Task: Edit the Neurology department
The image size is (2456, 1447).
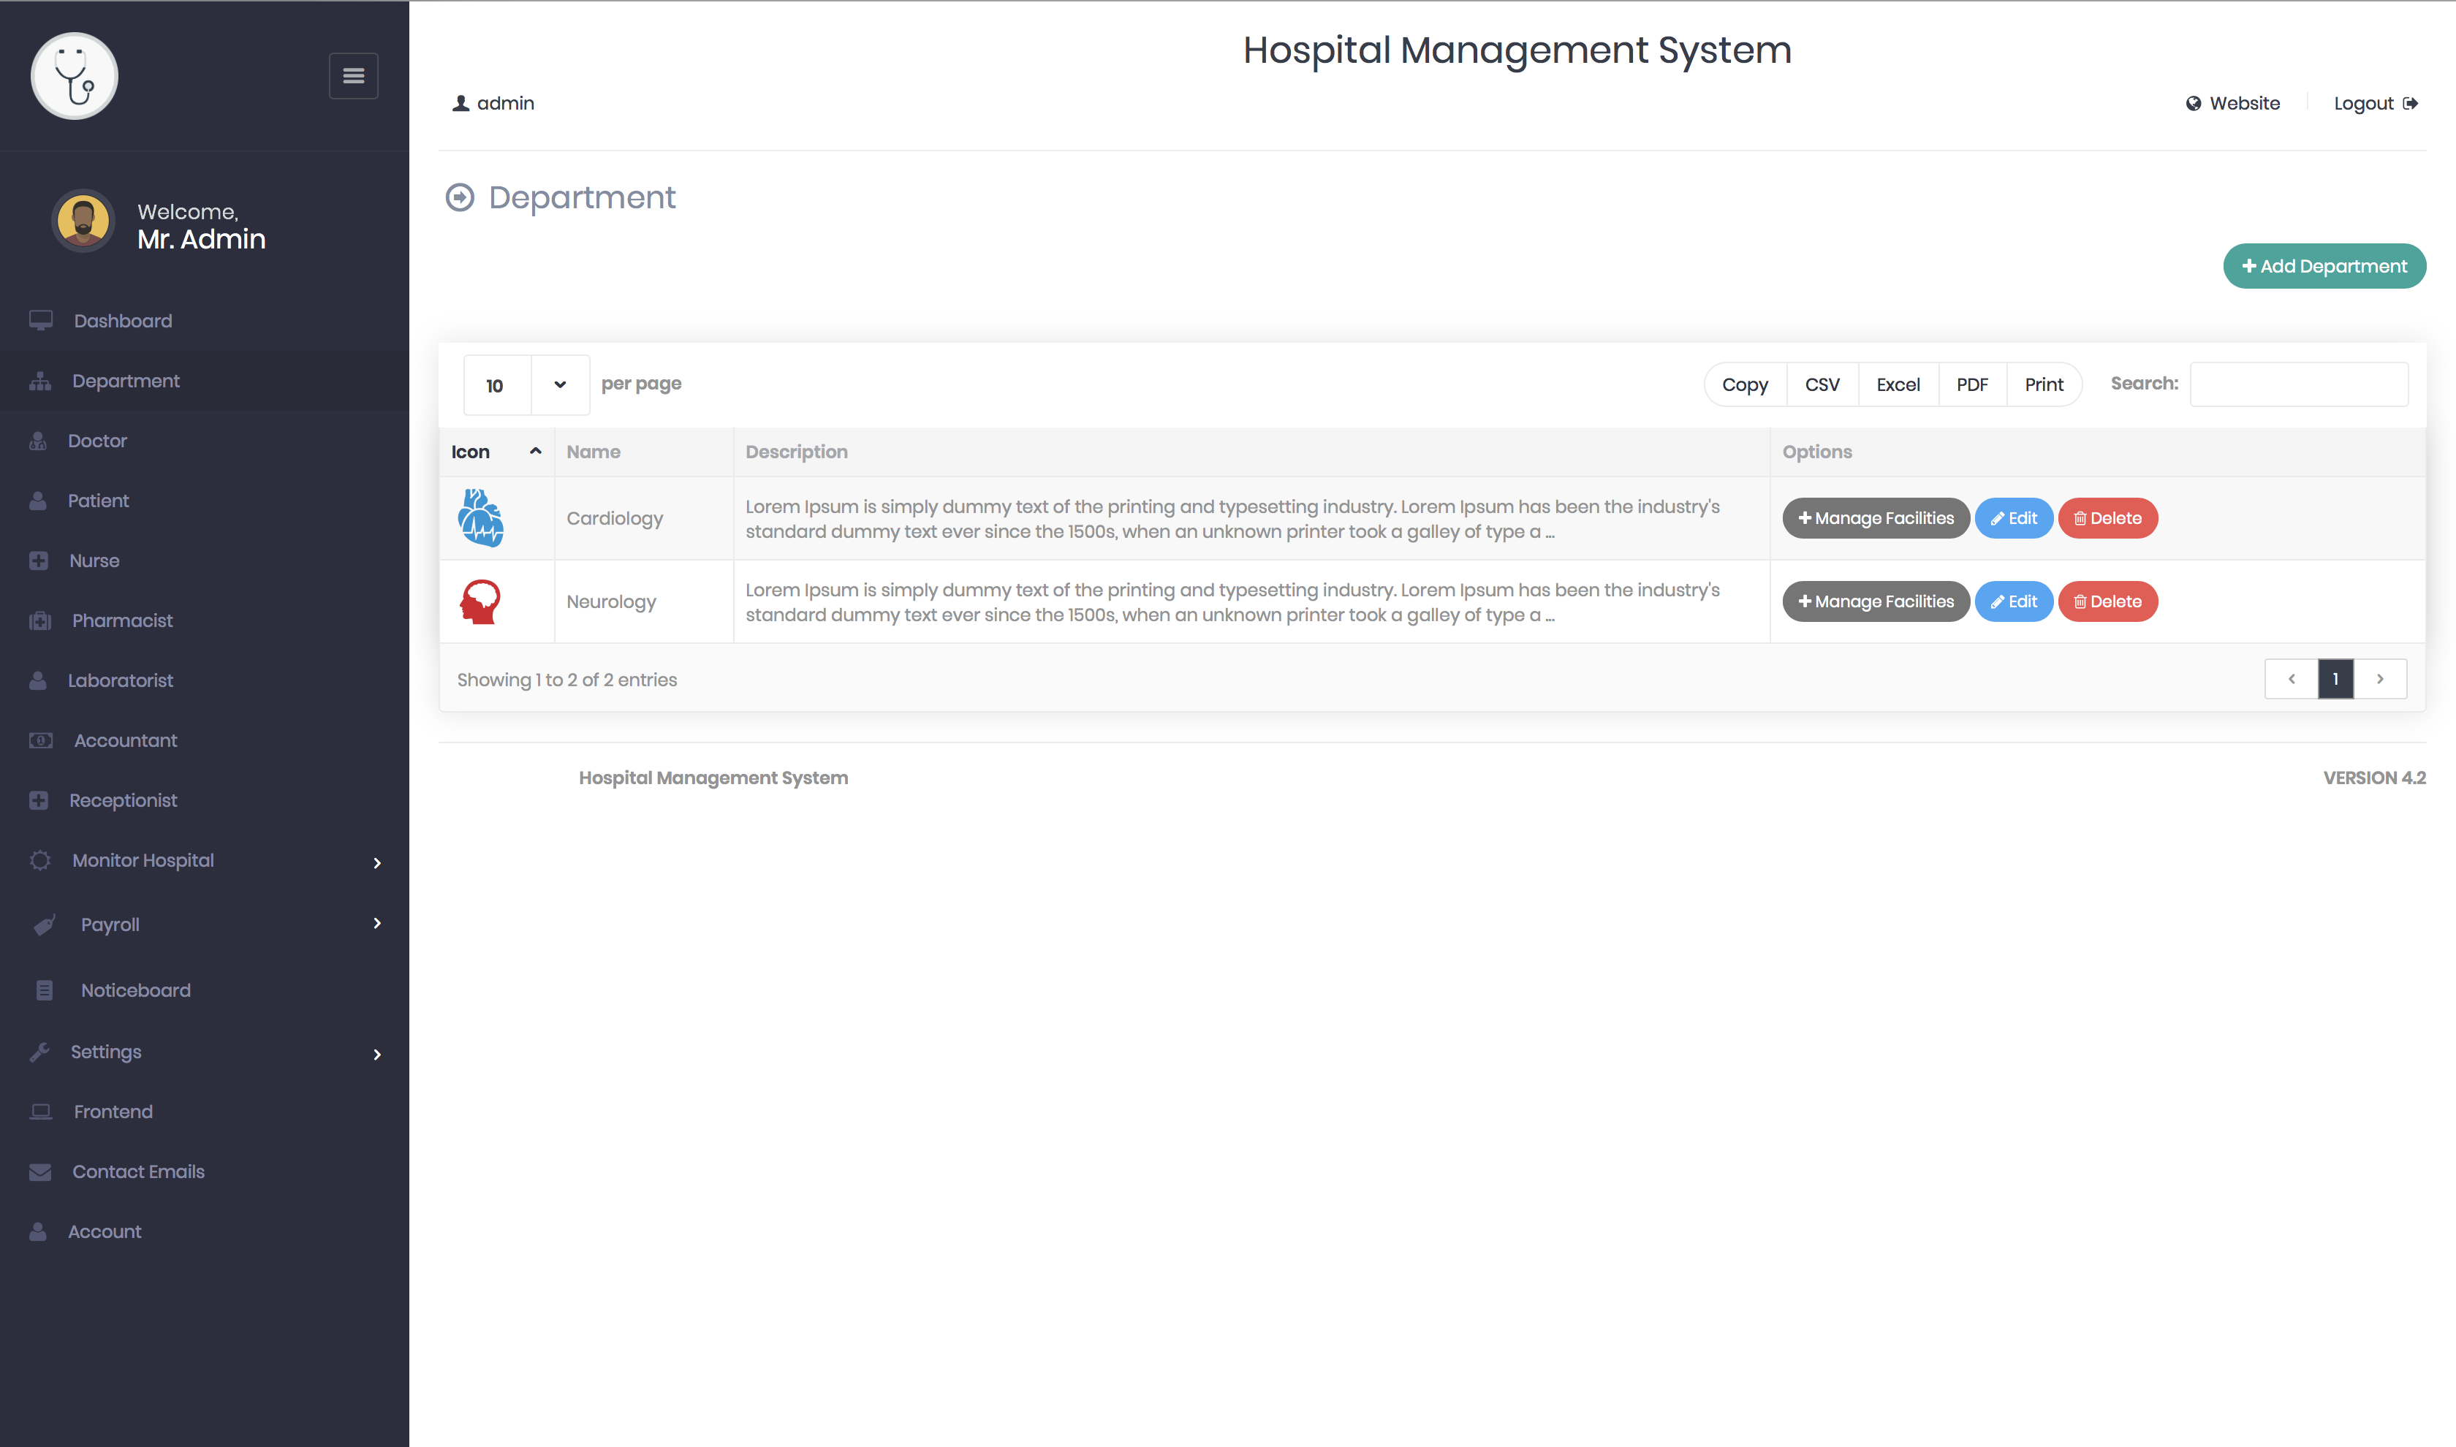Action: click(2013, 601)
